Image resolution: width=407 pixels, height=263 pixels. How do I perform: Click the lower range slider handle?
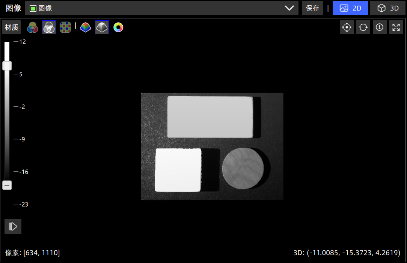click(7, 185)
